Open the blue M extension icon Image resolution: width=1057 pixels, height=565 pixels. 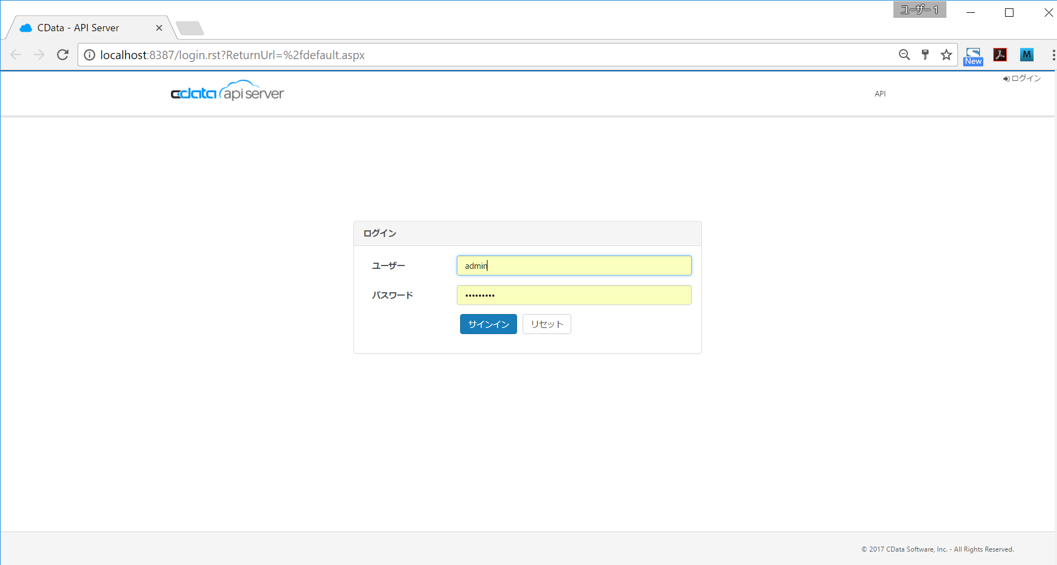[1026, 55]
